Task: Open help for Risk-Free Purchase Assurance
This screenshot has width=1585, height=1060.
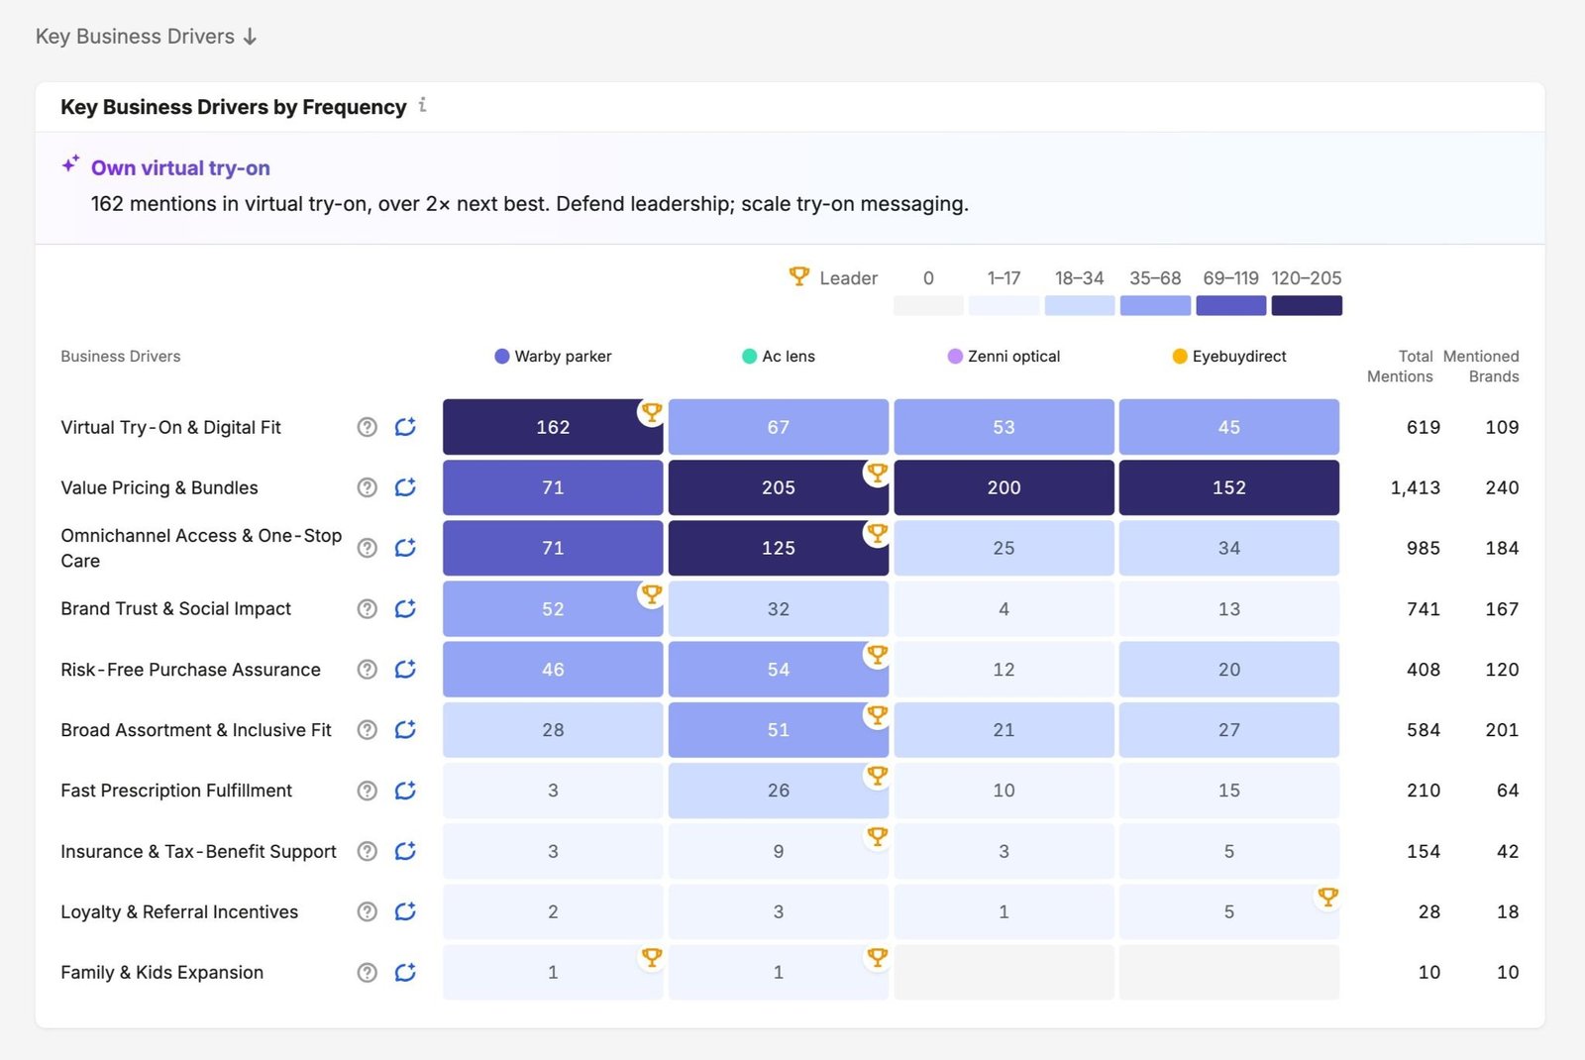Action: coord(368,670)
